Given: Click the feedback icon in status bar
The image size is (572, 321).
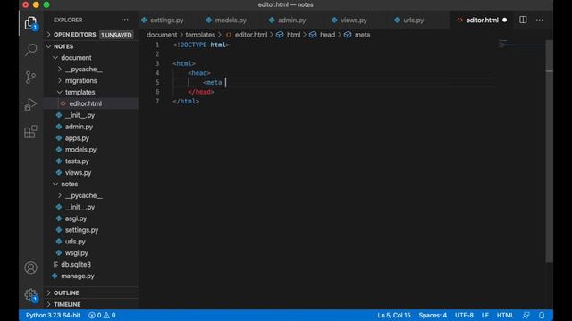Looking at the screenshot, I should click(526, 315).
